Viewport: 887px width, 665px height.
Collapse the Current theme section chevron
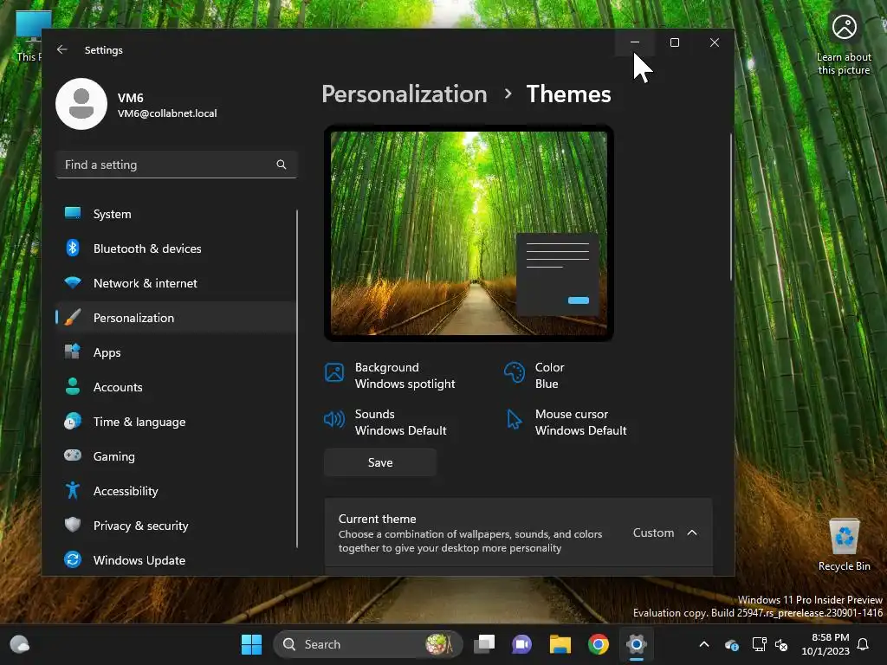(692, 533)
